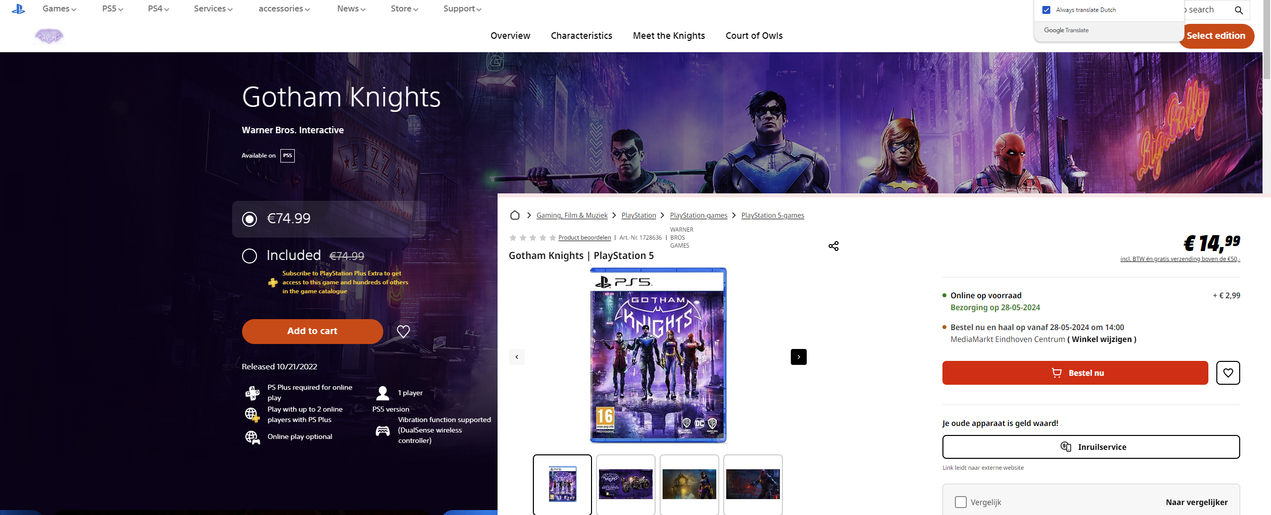The width and height of the screenshot is (1271, 515).
Task: Click MediaMarkt Eindhoven Centrum store text
Action: coord(1007,339)
